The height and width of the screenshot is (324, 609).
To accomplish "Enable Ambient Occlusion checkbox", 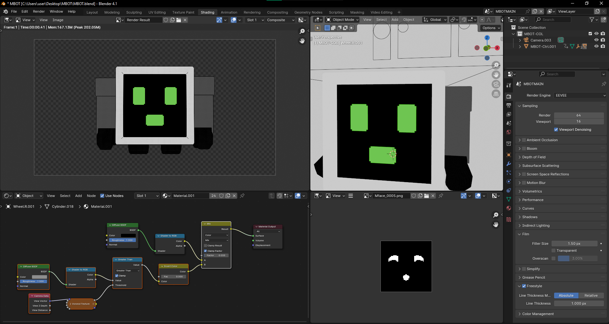I will 524,140.
